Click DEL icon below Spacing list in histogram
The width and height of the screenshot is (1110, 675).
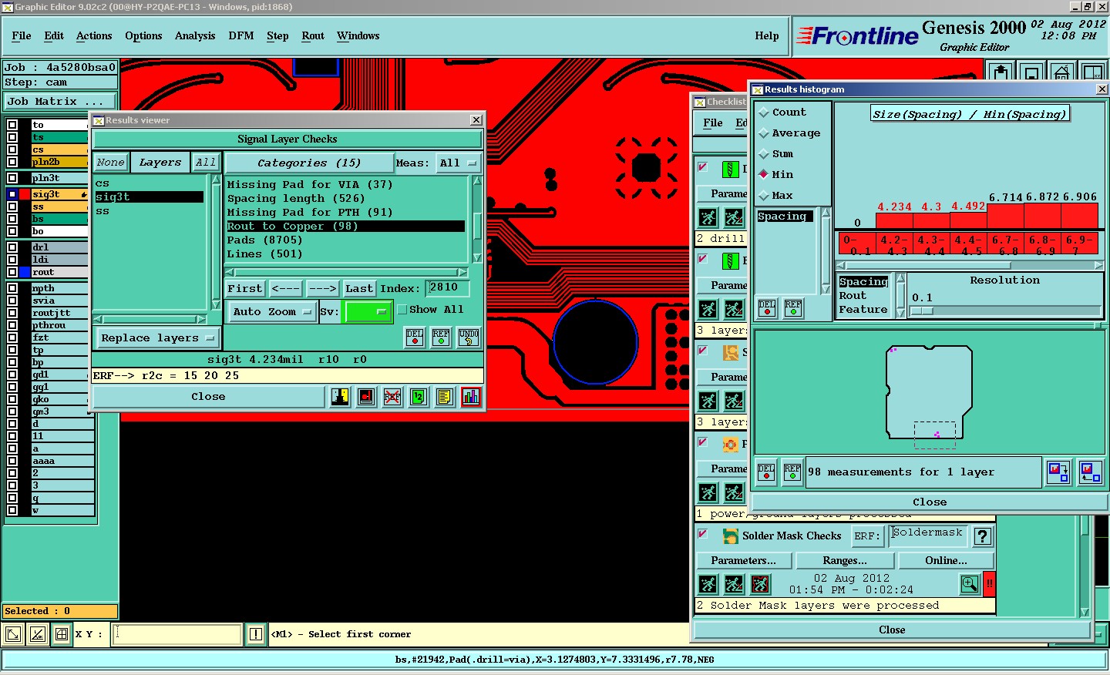point(767,308)
